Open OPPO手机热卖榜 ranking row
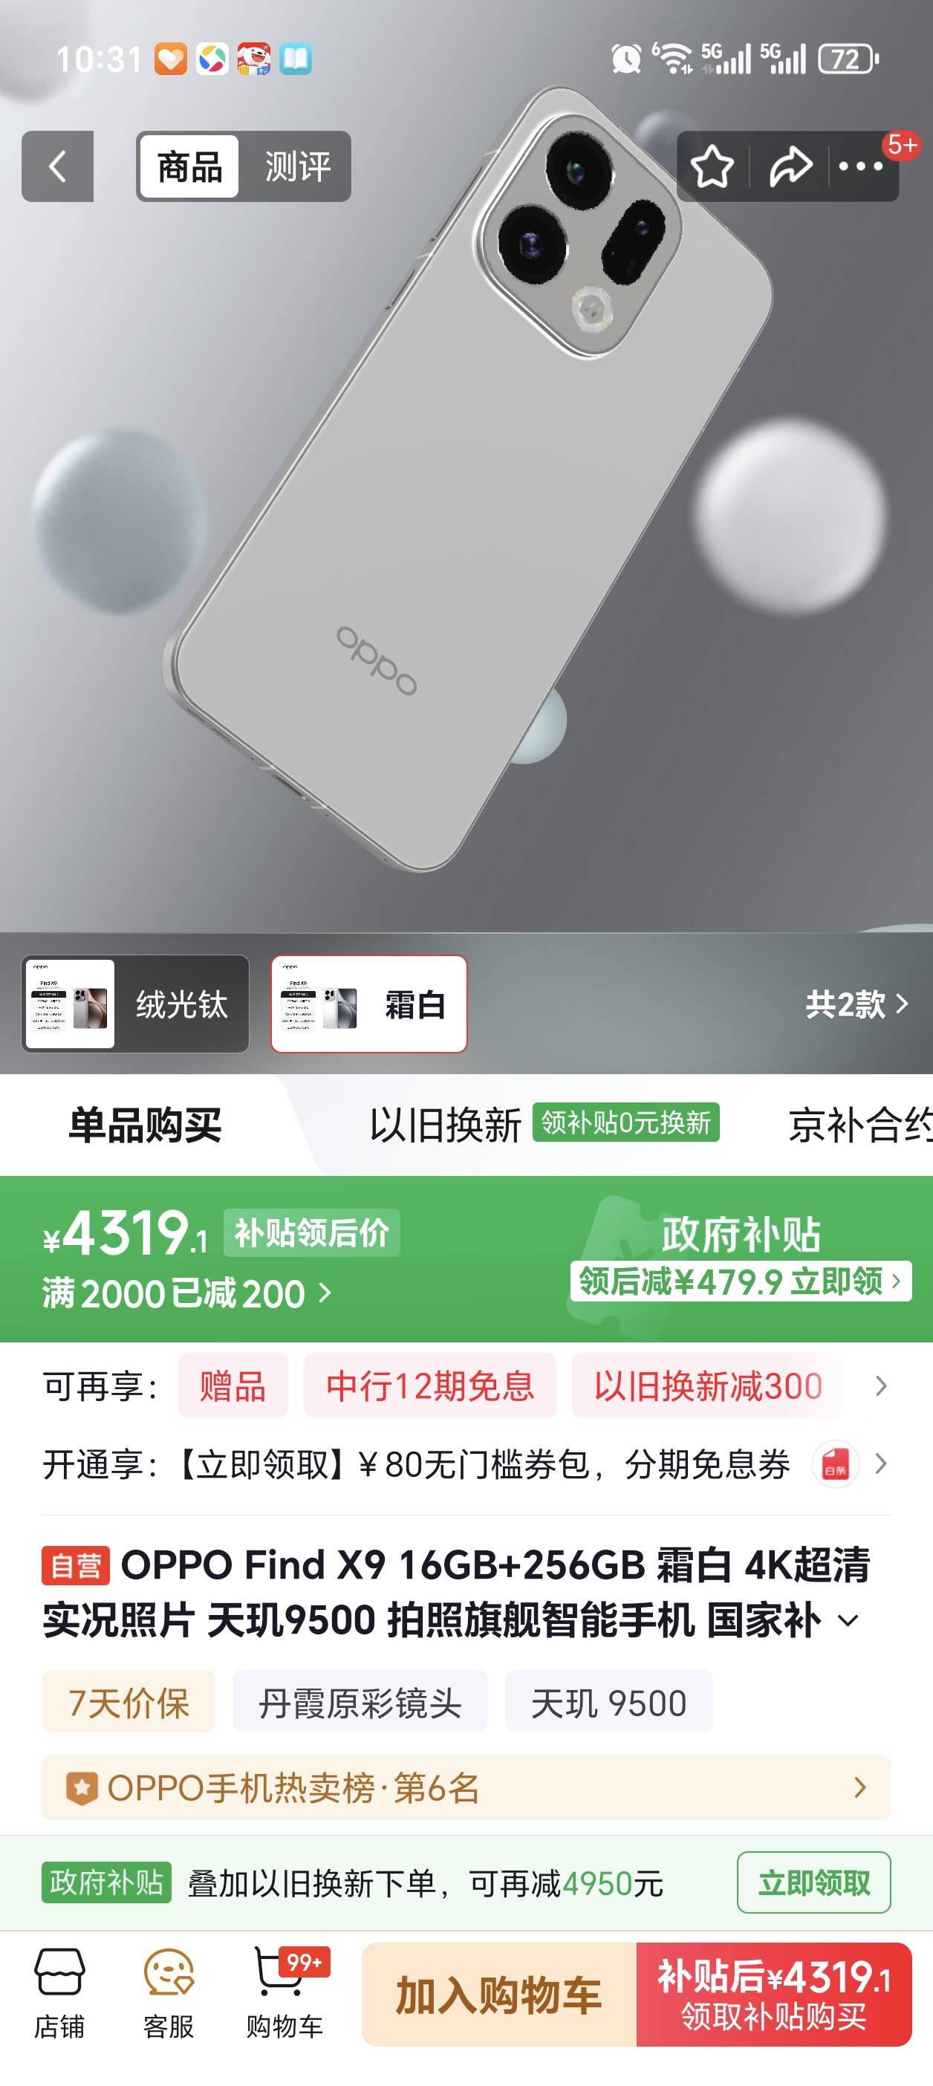This screenshot has width=933, height=2086. pos(466,1787)
